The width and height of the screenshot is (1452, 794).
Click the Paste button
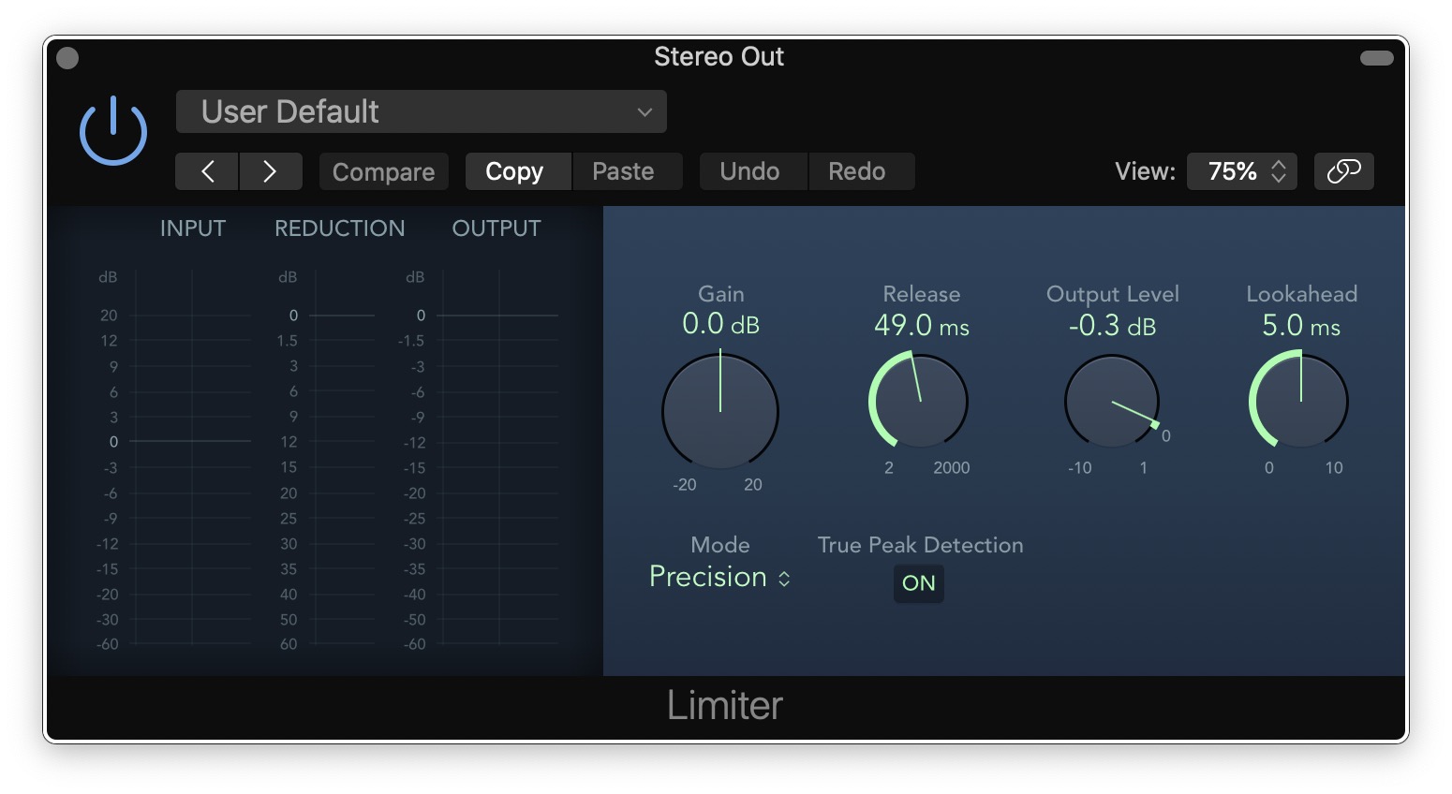coord(623,171)
